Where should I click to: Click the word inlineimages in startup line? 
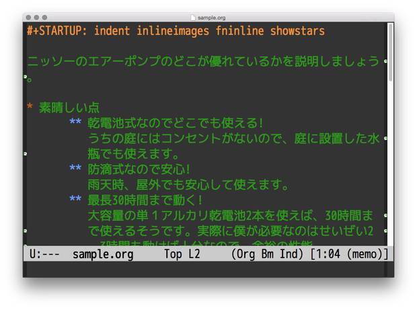point(173,31)
